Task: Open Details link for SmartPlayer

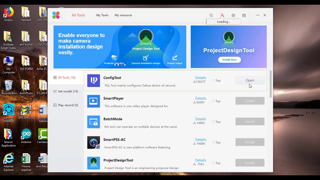Action: [200, 98]
